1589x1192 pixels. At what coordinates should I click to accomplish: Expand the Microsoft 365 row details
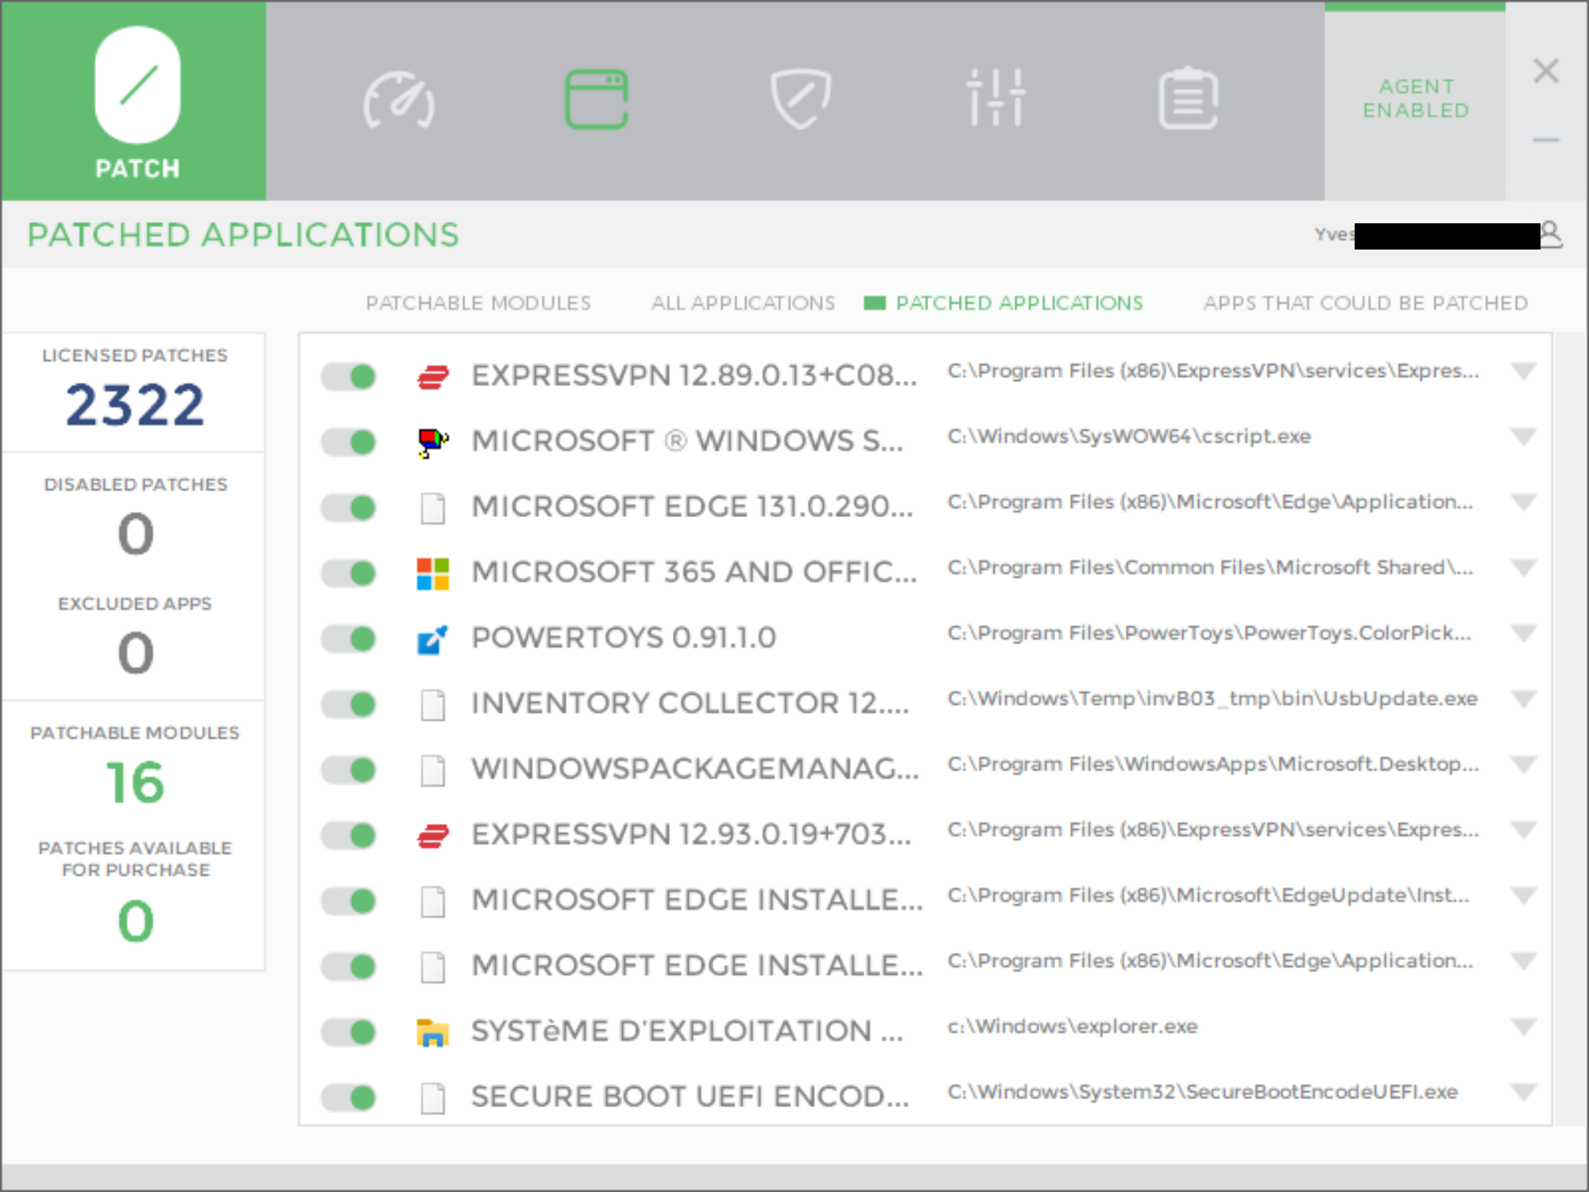[1523, 568]
